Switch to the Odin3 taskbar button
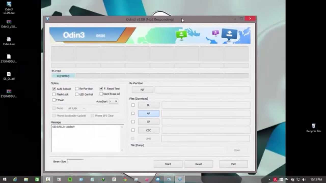Viewport: 326px width, 183px height. point(180,179)
